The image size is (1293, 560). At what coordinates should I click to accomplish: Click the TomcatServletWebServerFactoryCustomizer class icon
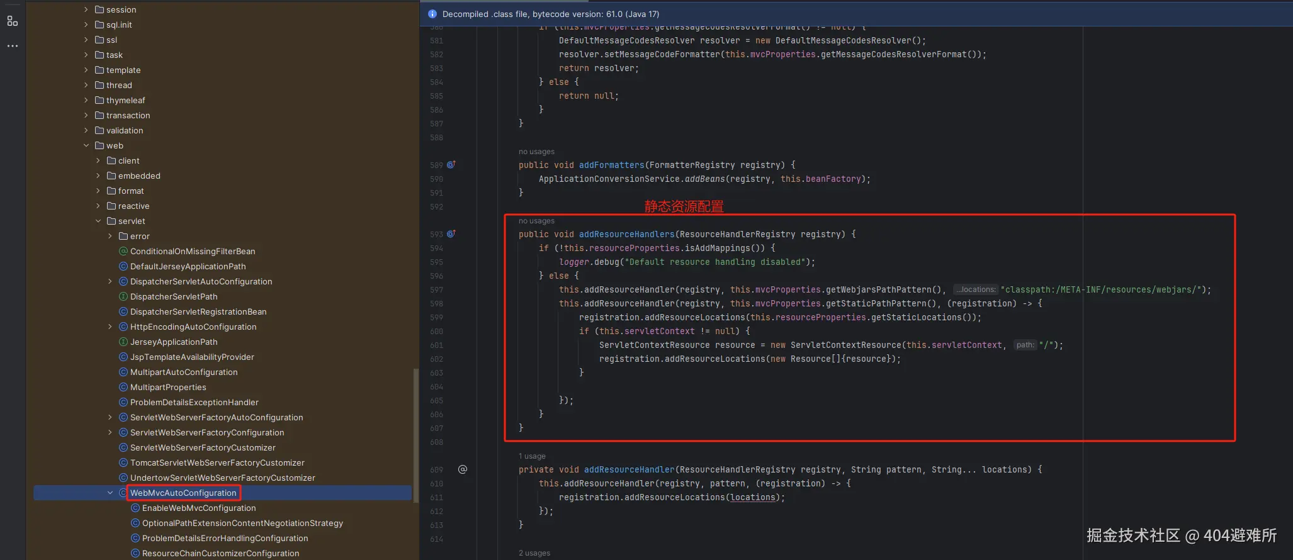[x=123, y=462]
